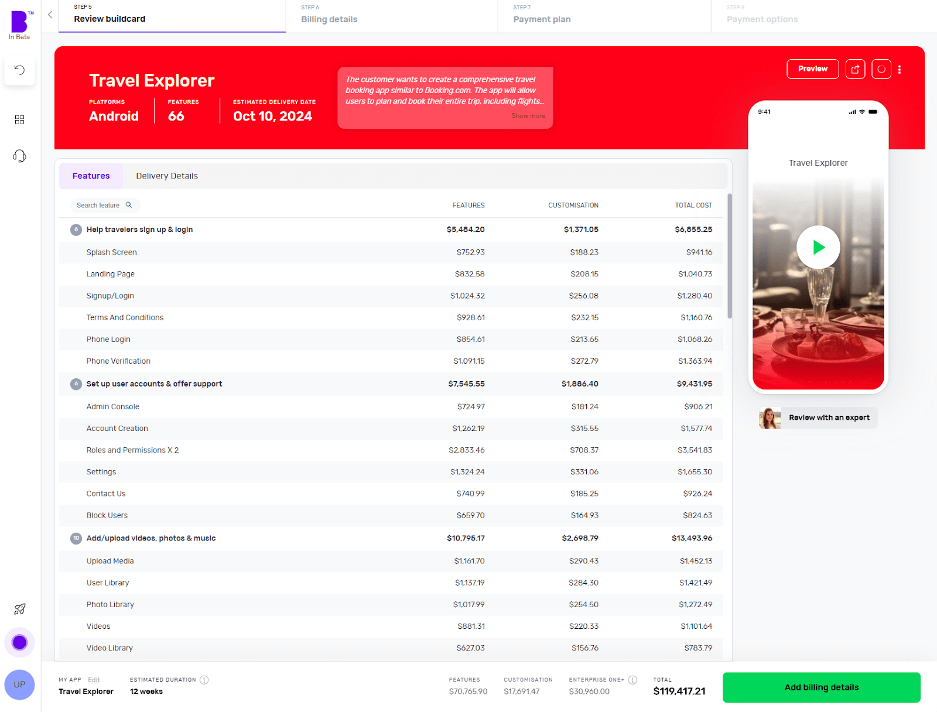Screen dimensions: 937x712
Task: Switch to the Features tab
Action: pyautogui.click(x=91, y=176)
